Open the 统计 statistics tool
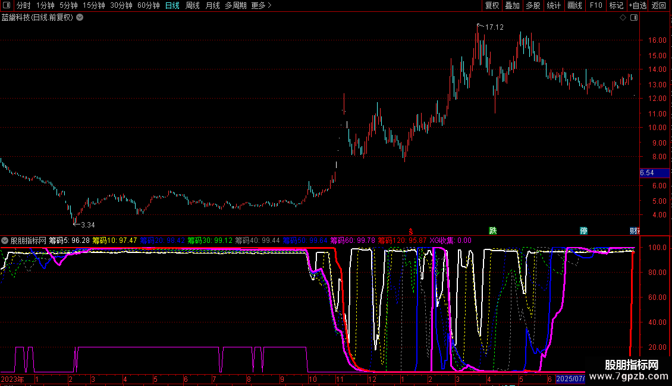The height and width of the screenshot is (386, 672). [x=553, y=5]
